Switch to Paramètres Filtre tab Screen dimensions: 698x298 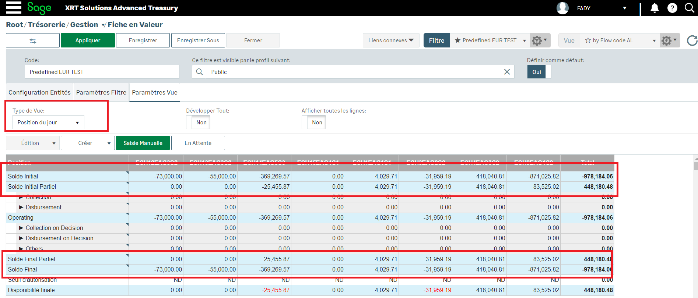pos(101,92)
